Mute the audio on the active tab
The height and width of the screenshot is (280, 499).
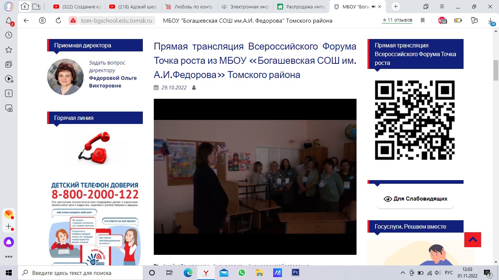pyautogui.click(x=374, y=7)
